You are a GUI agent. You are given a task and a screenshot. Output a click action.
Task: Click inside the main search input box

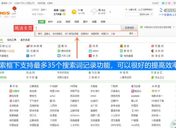coord(78,28)
